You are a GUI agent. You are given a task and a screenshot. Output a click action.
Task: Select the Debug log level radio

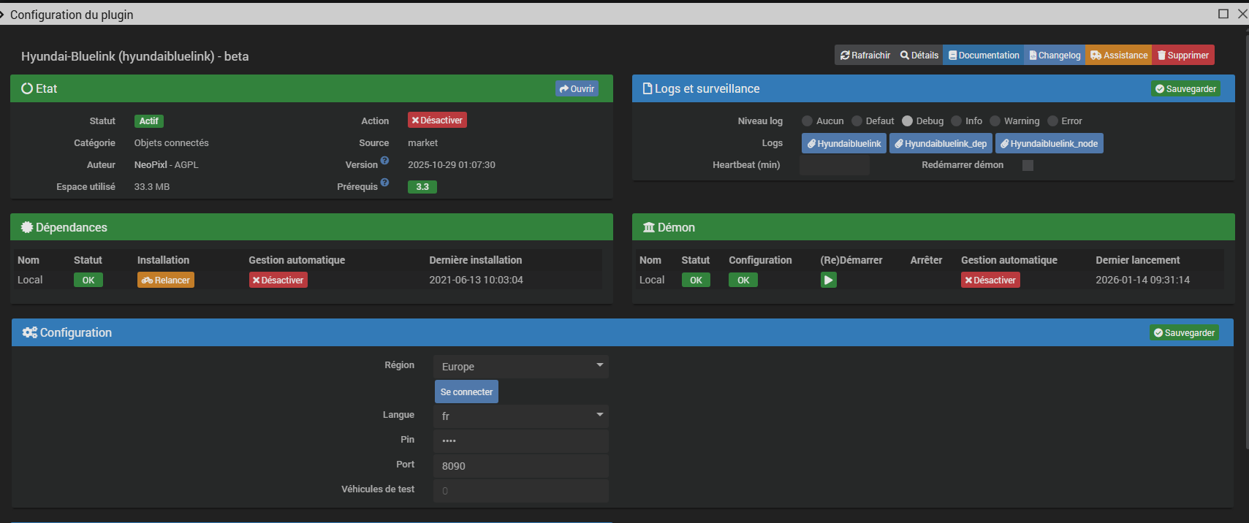click(x=907, y=121)
